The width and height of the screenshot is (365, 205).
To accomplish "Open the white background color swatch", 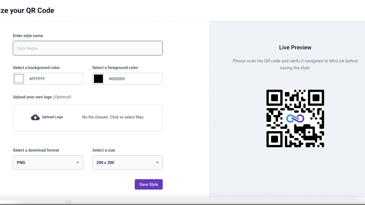I will pos(19,79).
